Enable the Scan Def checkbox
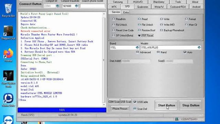The image size is (220, 124). [135, 109]
